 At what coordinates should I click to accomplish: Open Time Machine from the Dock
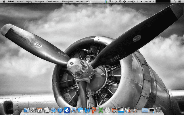tap(107, 110)
